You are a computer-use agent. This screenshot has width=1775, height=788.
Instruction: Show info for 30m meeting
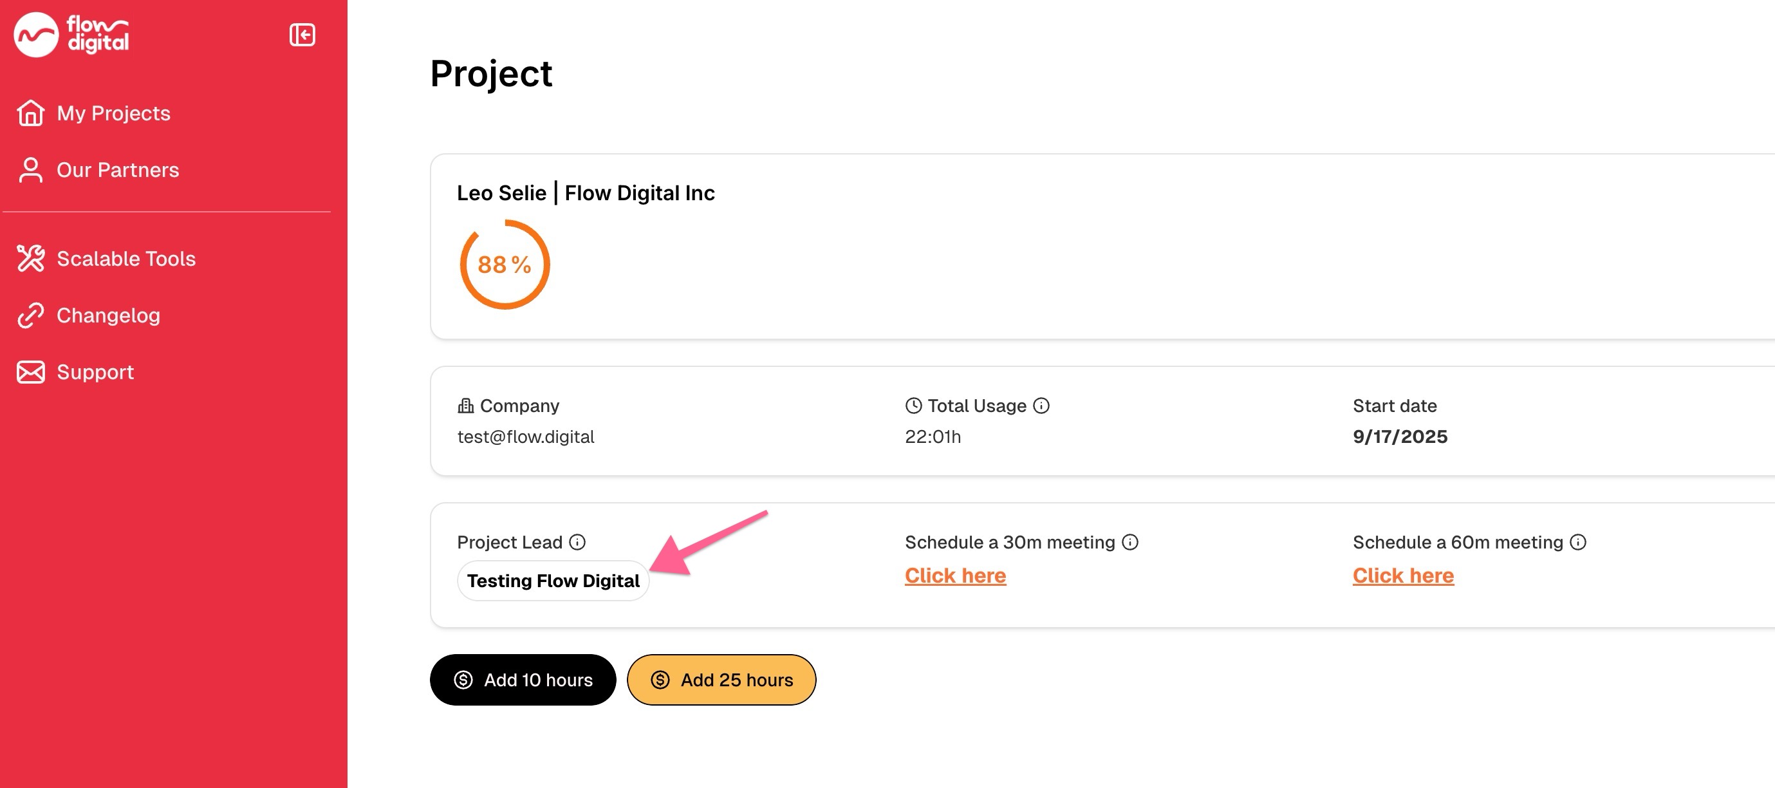(1130, 542)
